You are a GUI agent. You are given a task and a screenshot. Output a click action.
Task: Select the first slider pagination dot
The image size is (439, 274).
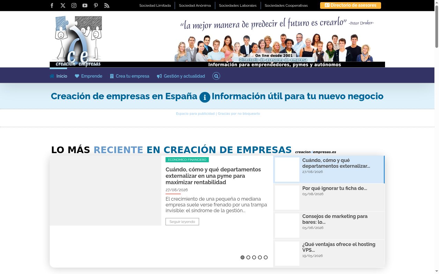(242, 257)
